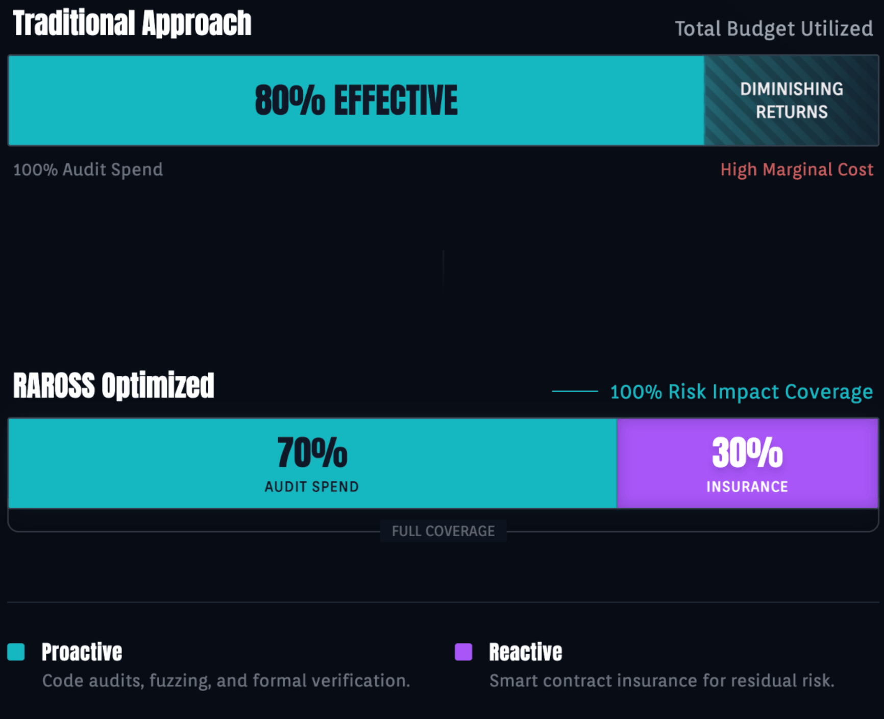Click the small vertical connector between charts
Image resolution: width=884 pixels, height=719 pixels.
pyautogui.click(x=443, y=269)
